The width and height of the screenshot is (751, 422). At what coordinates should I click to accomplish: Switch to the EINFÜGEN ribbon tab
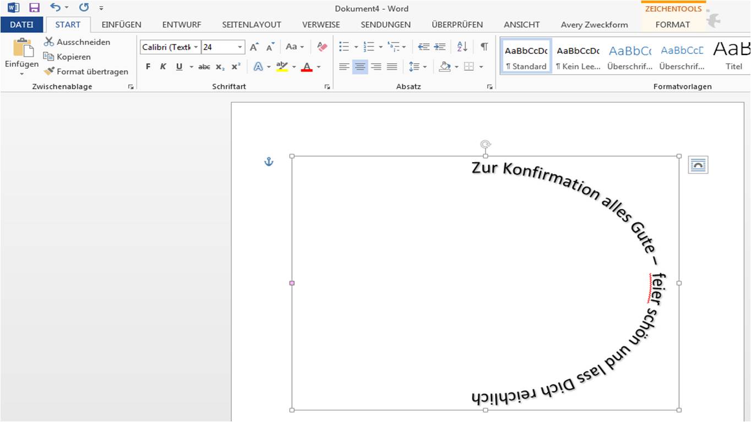pyautogui.click(x=121, y=25)
